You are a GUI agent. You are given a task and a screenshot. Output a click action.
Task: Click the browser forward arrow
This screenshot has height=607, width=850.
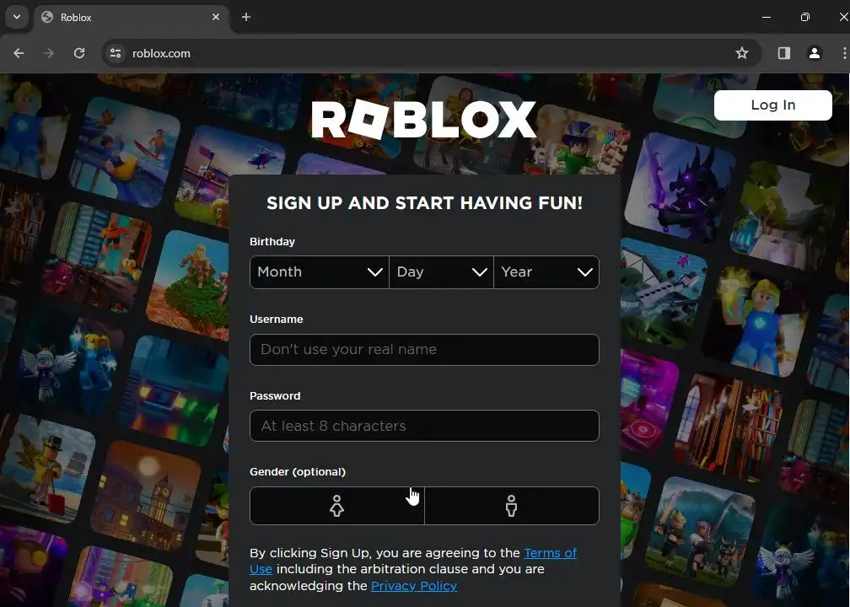coord(49,53)
